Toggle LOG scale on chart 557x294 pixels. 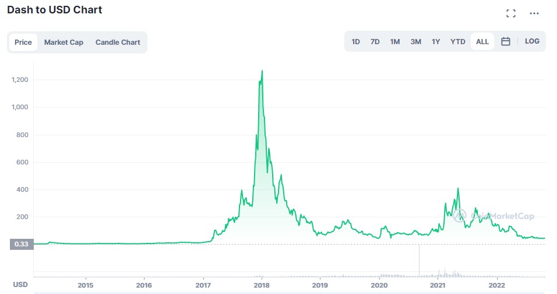[x=532, y=41]
